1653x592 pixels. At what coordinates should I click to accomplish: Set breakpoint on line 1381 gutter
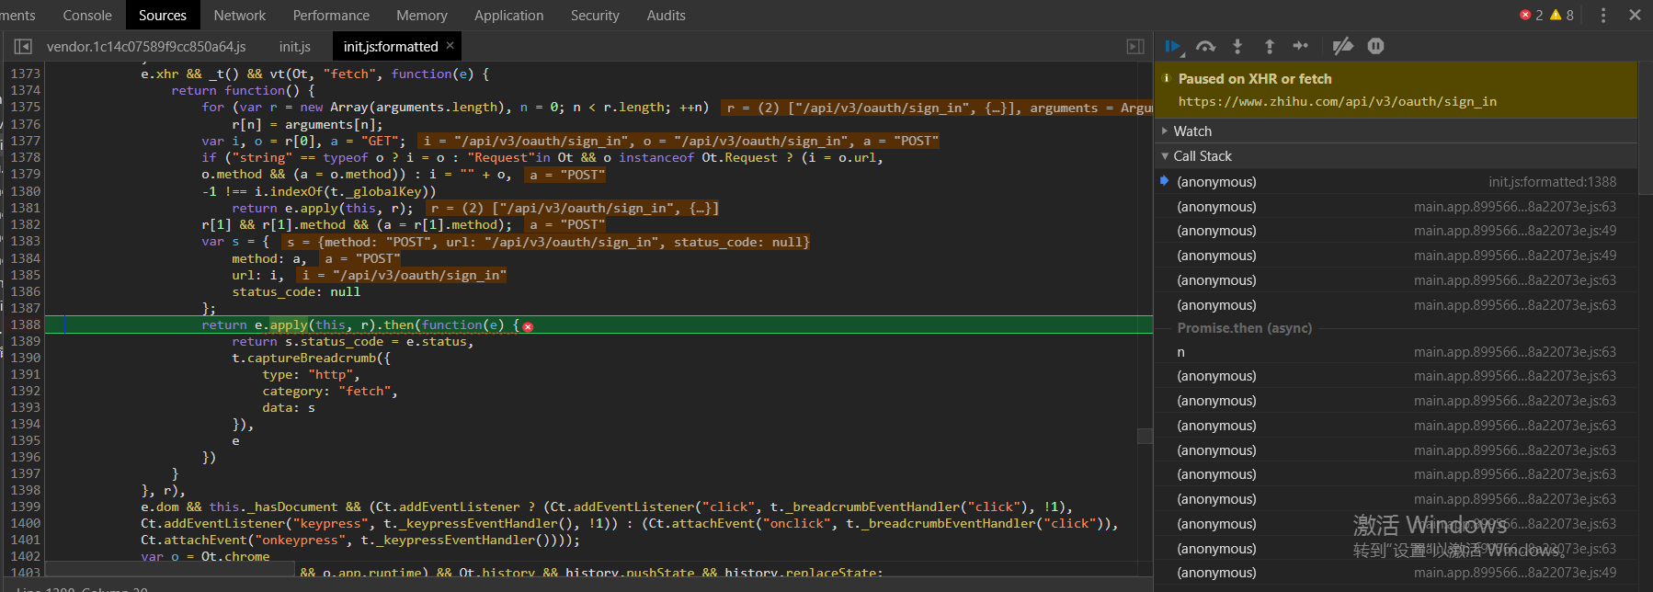[25, 208]
